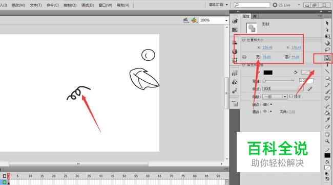Select the Bone tool
The width and height of the screenshot is (333, 185).
[327, 106]
